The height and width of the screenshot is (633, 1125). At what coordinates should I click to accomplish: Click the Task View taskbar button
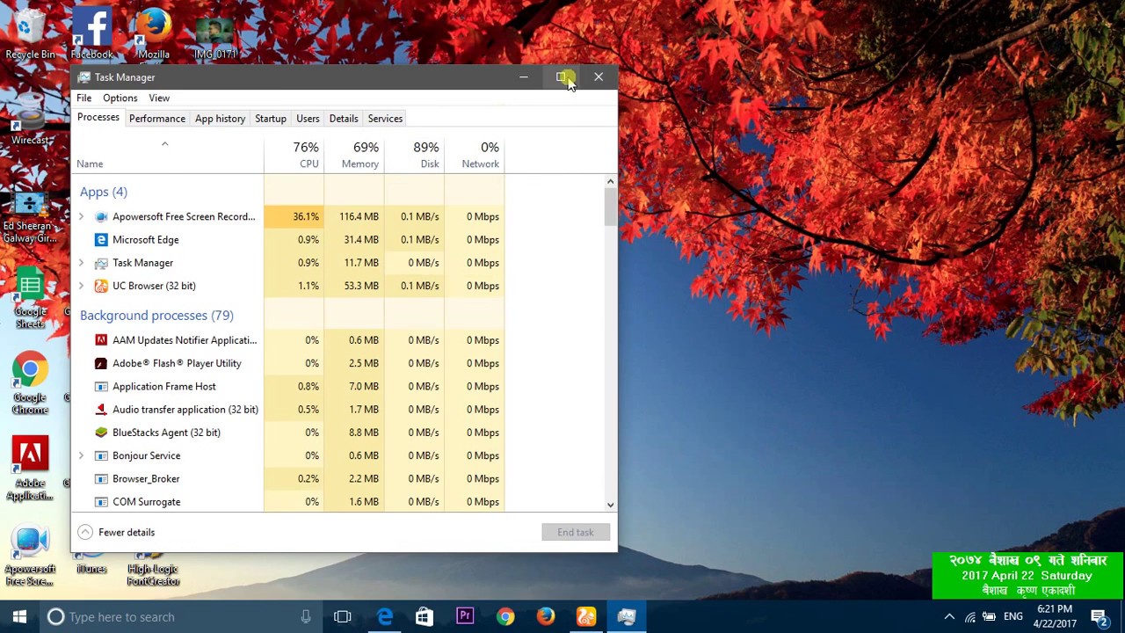343,616
